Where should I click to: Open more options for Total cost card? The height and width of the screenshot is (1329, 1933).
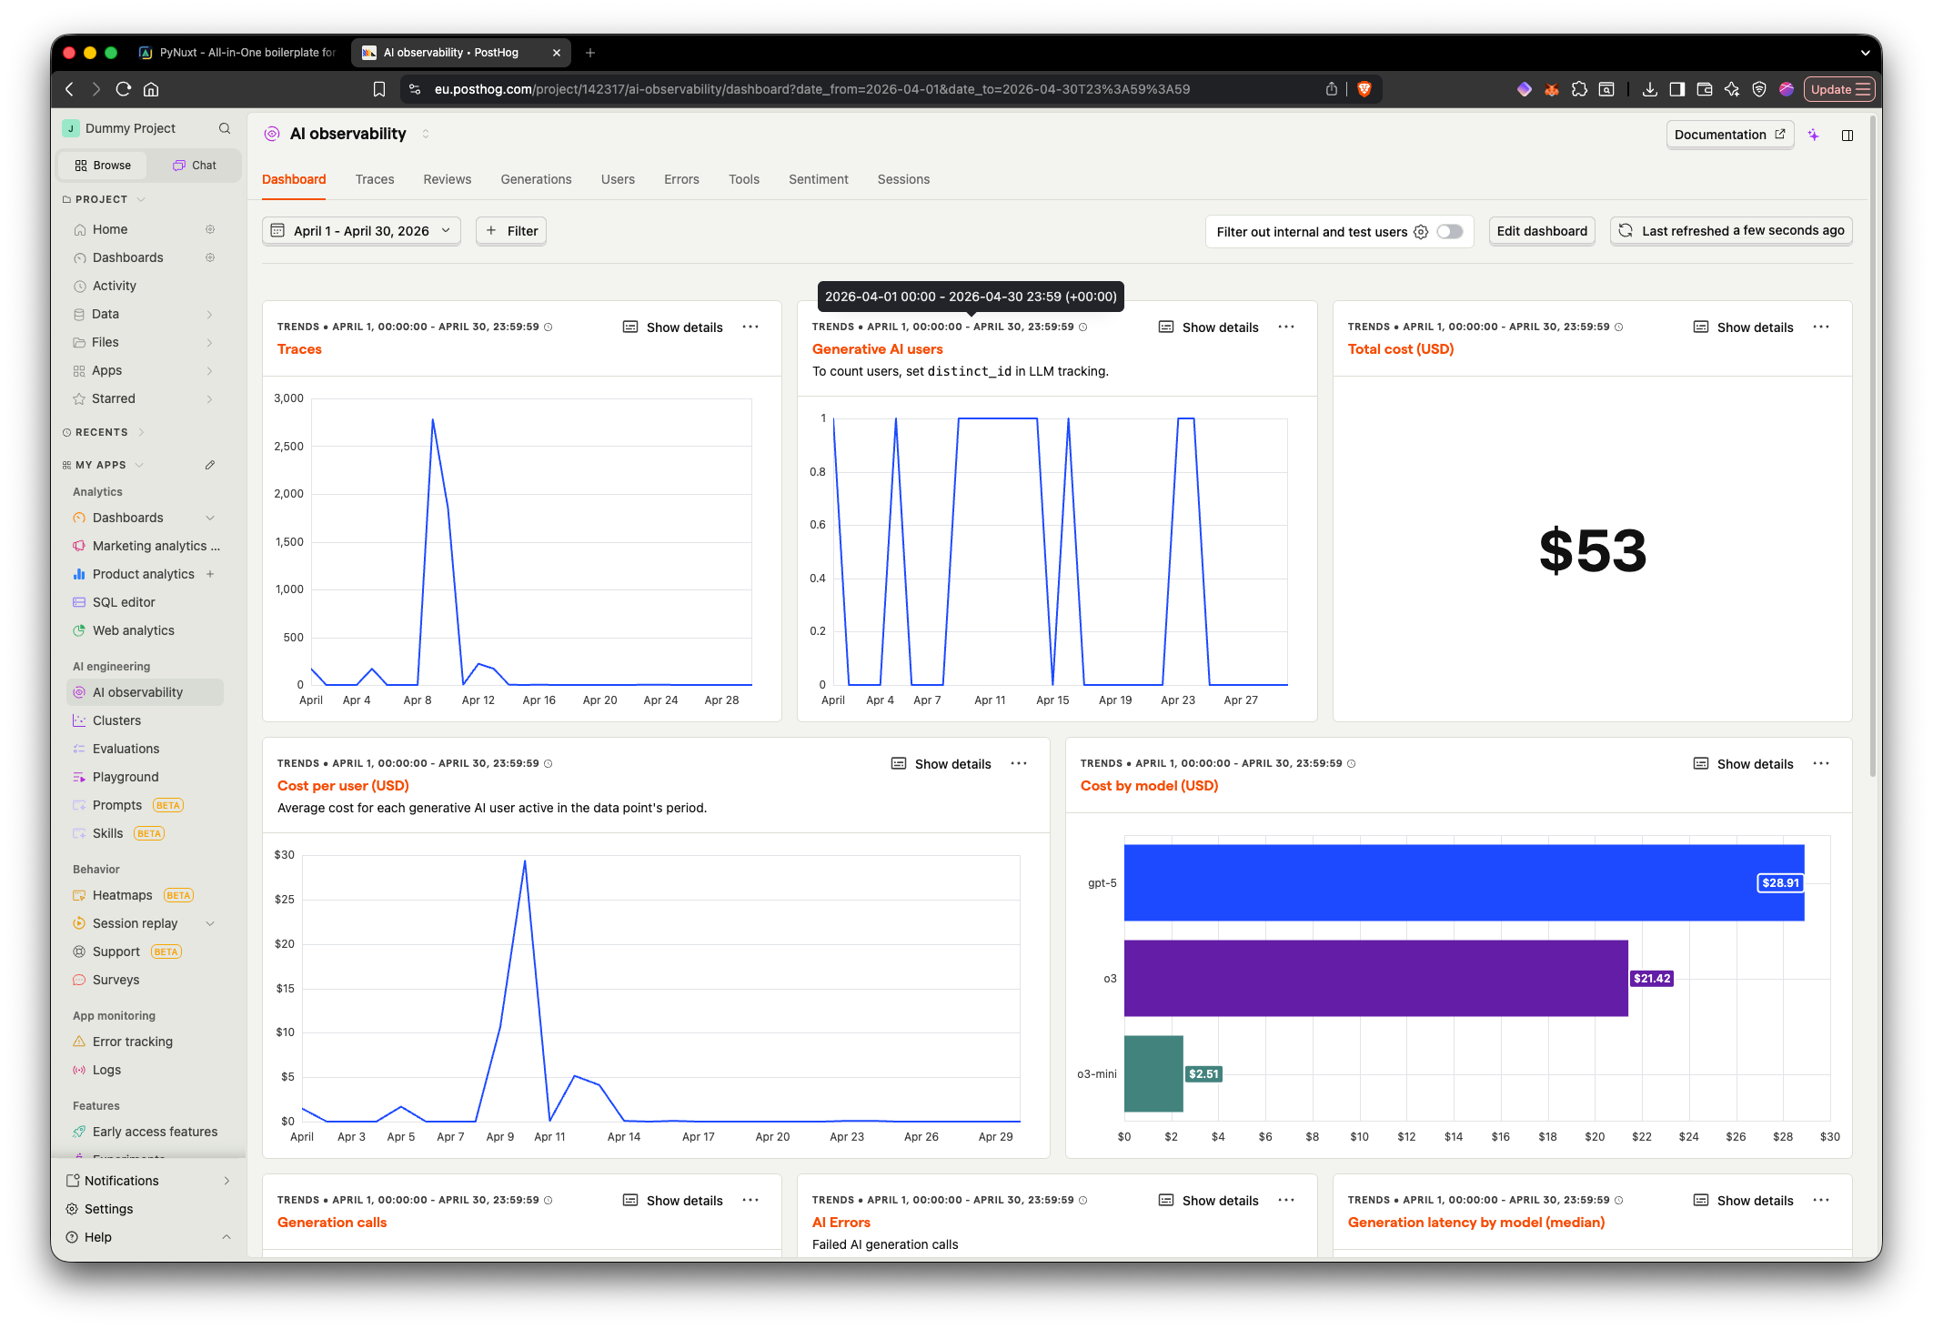point(1821,327)
